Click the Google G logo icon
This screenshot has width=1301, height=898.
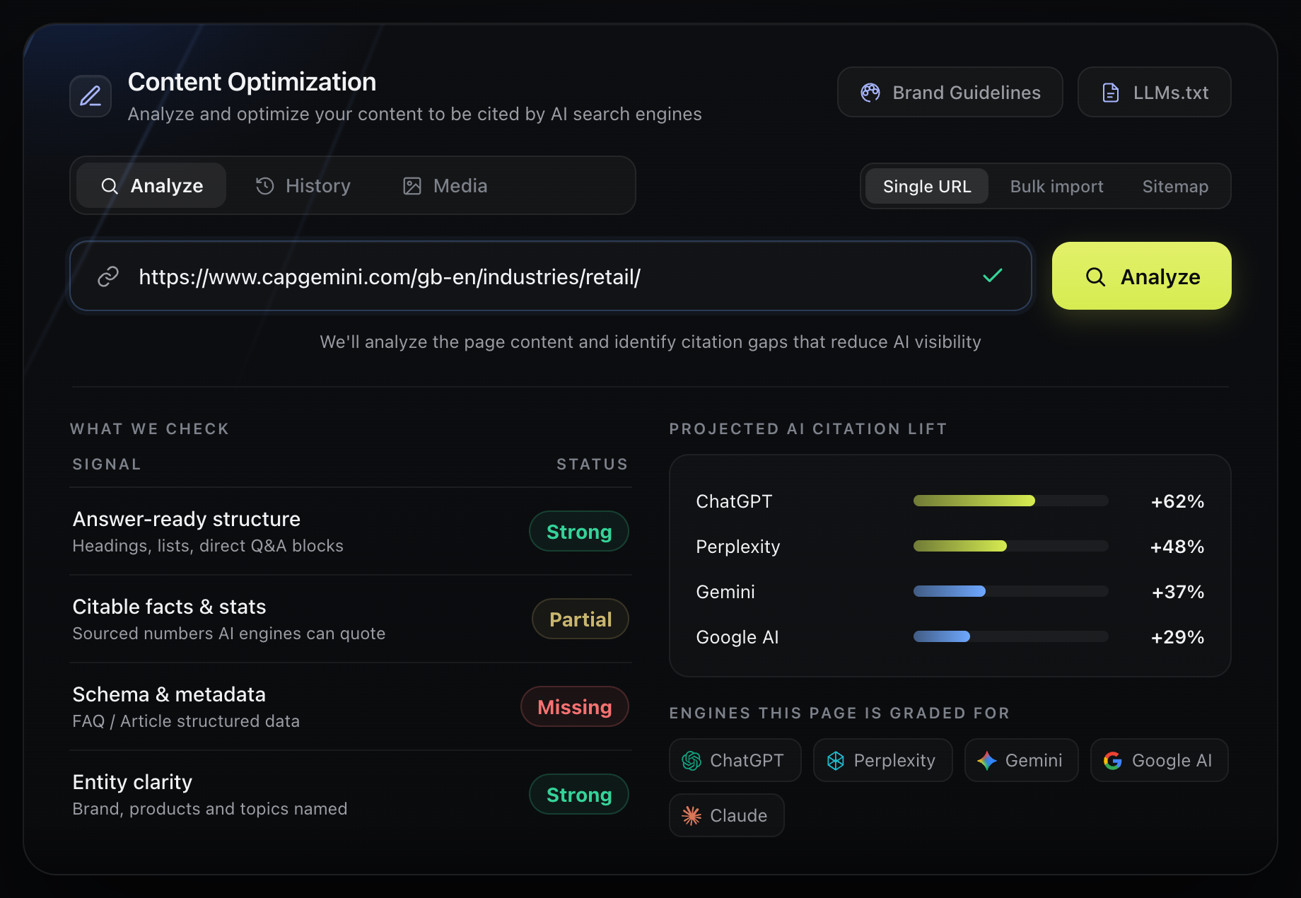point(1113,760)
